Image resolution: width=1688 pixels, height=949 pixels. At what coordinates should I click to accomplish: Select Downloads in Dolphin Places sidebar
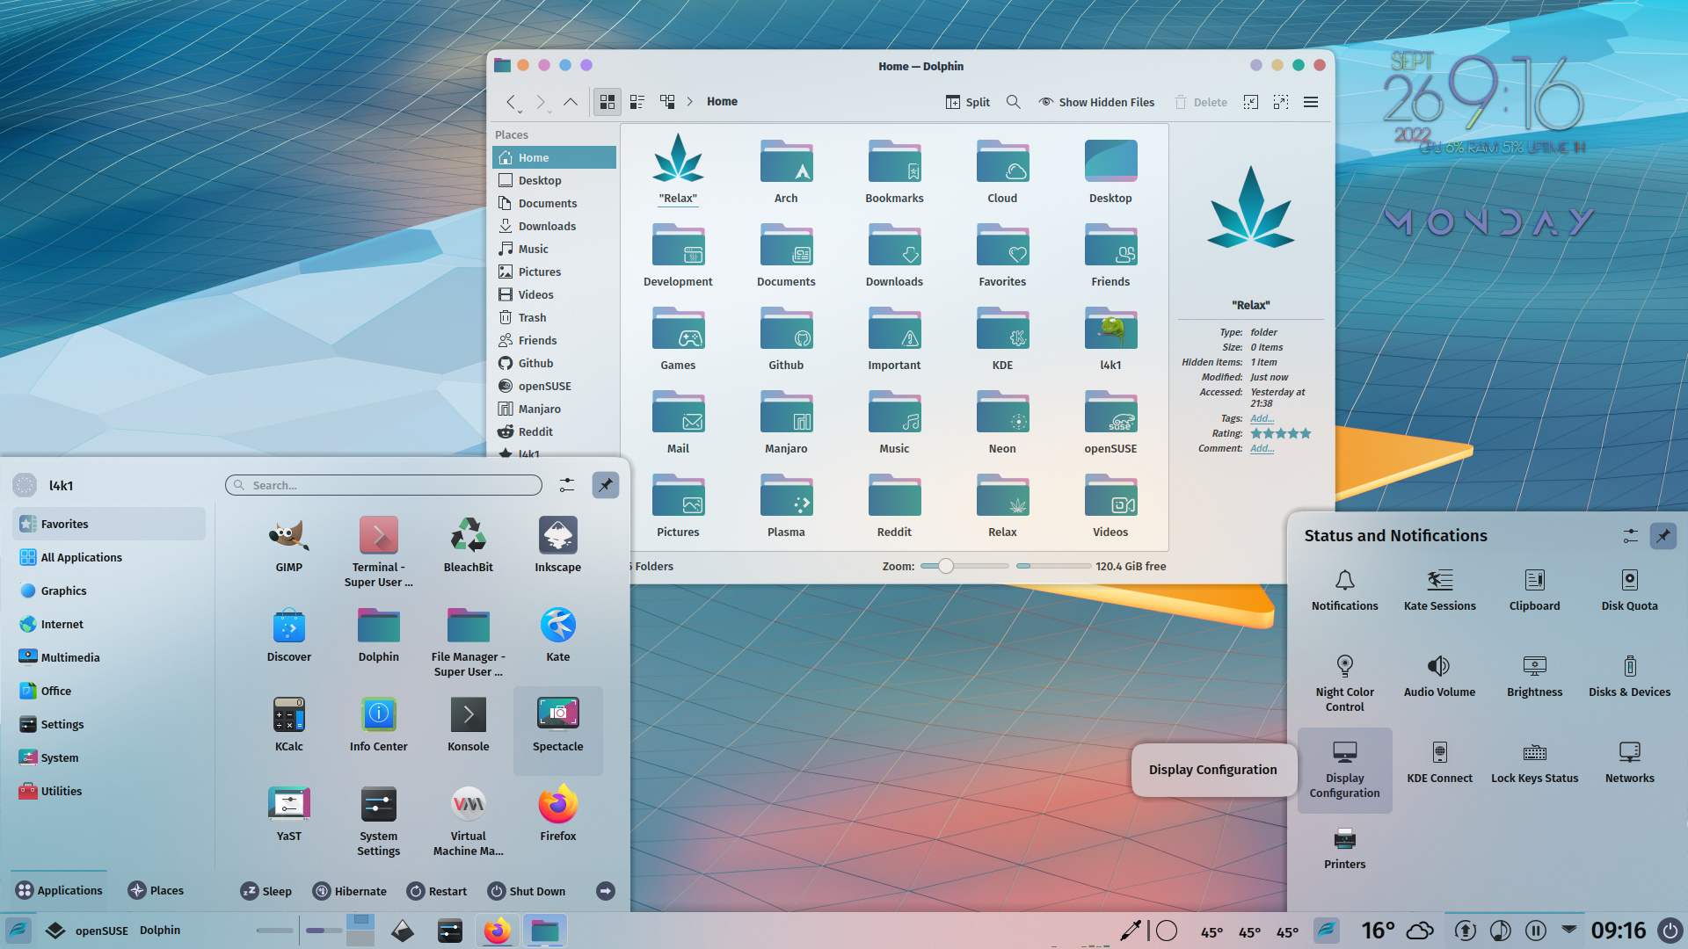click(554, 226)
